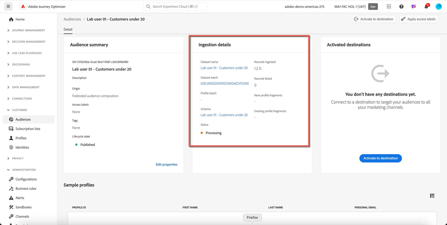The image size is (447, 225).
Task: Go to Audiences in the breadcrumb
Action: click(72, 19)
